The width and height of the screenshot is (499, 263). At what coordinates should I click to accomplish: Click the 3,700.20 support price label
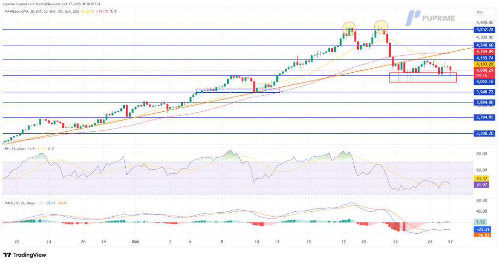484,133
